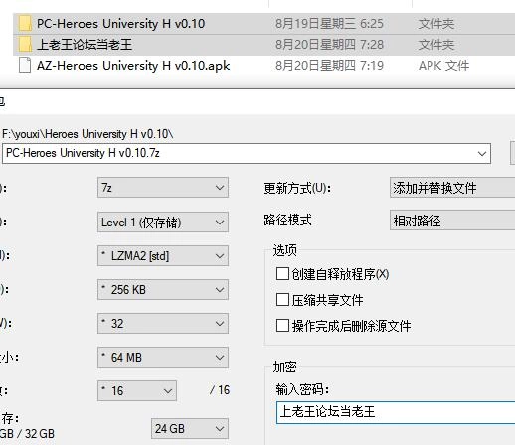Viewport: 515px width, 445px height.
Task: Click the path text F:\youxi\Heroes University H v0.10\
Action: [87, 134]
